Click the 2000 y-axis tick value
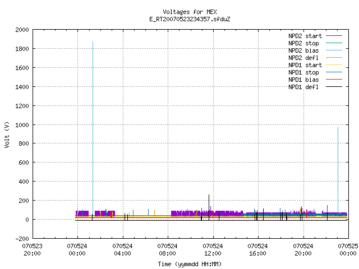 tap(22, 30)
